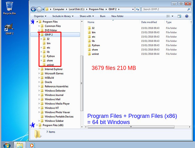Expand the Python subfolder in tree

coord(41,56)
